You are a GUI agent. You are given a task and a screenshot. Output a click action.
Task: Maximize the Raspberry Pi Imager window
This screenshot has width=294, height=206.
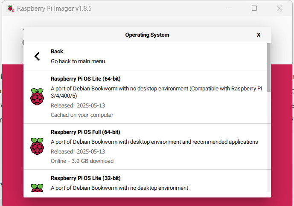(x=254, y=8)
